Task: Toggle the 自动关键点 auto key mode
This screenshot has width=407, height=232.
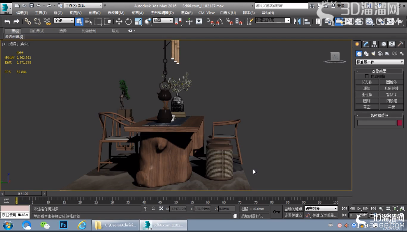Action: click(293, 209)
